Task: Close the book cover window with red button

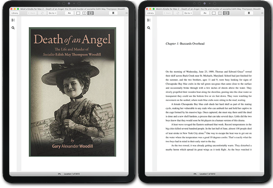Action: point(12,9)
